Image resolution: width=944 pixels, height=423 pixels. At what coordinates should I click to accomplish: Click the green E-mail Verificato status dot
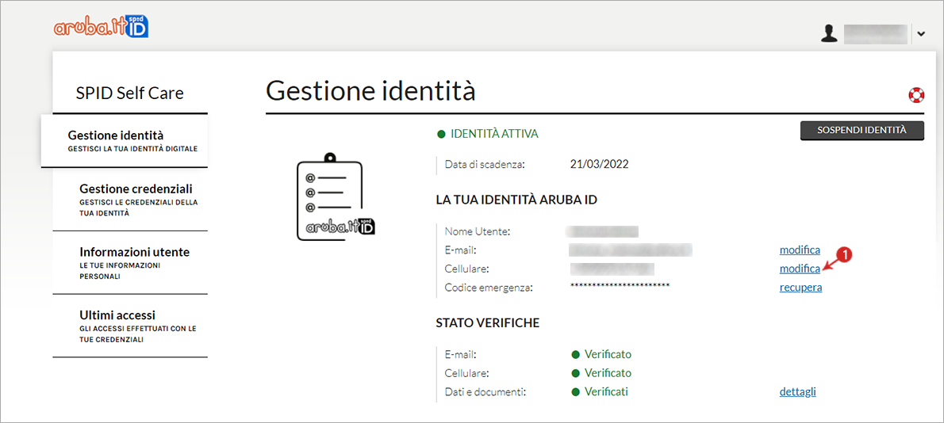pyautogui.click(x=576, y=355)
